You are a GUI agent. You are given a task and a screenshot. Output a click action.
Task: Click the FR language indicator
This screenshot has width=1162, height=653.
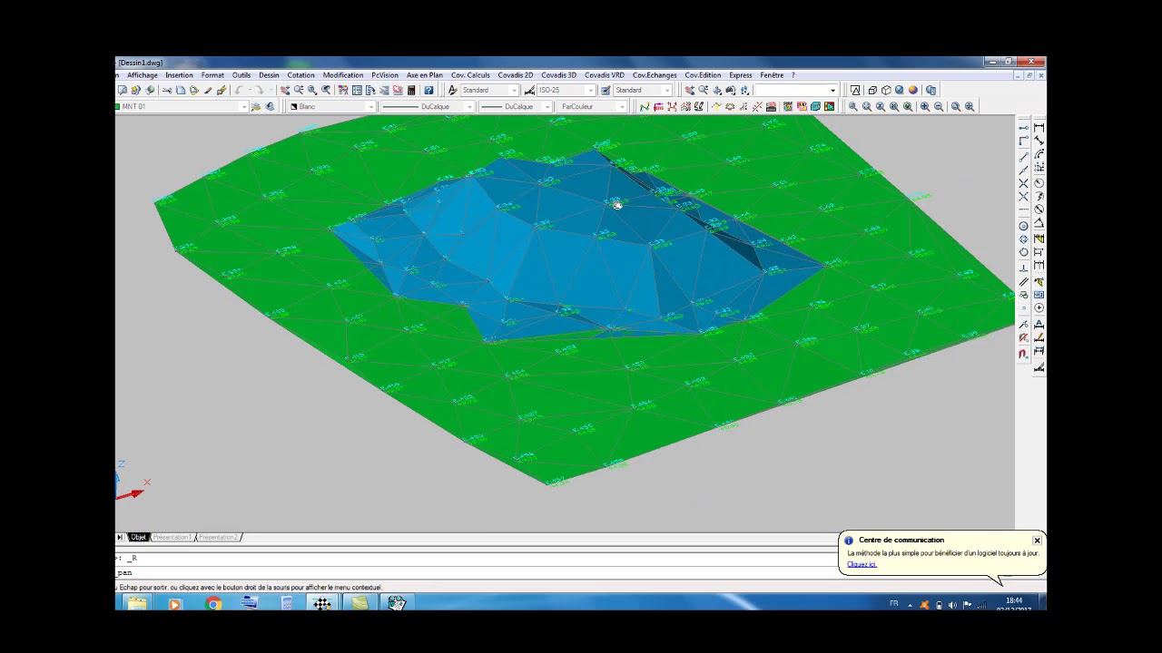tap(893, 604)
